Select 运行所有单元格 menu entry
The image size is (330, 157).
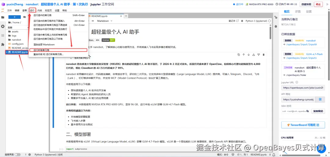58,50
